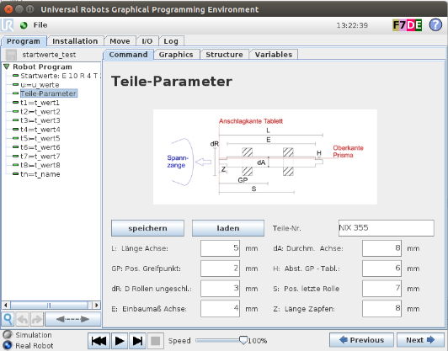Select the t7=t_wert7 node
This screenshot has height=351, width=448.
[x=36, y=157]
